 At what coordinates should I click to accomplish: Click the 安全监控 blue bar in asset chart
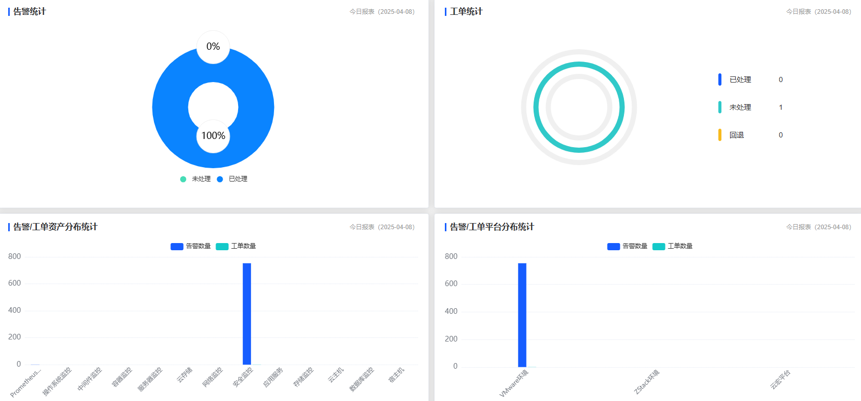coord(247,314)
